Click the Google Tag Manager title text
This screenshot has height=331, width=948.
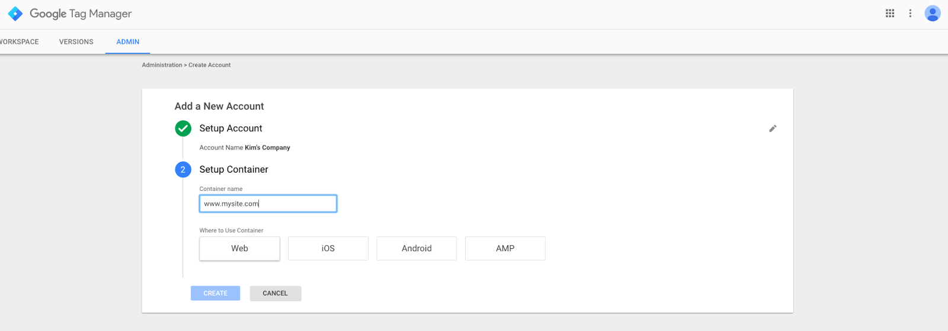[81, 14]
